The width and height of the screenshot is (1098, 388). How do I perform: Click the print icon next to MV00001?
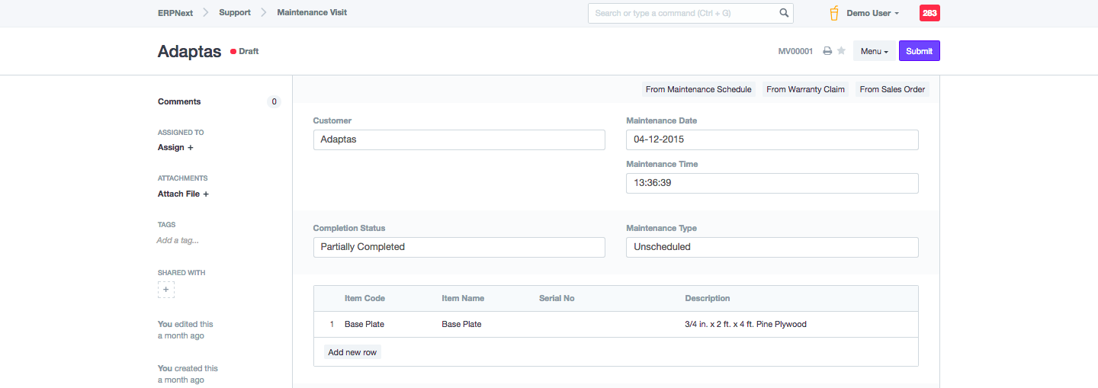(827, 51)
